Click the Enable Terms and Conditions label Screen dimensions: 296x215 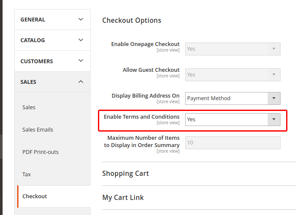coord(141,117)
